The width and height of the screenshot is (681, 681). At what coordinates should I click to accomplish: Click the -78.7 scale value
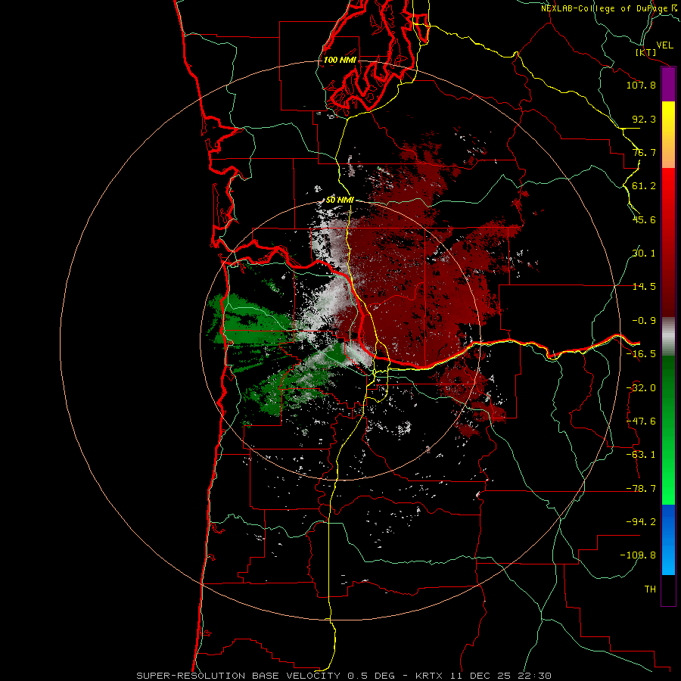tap(641, 489)
